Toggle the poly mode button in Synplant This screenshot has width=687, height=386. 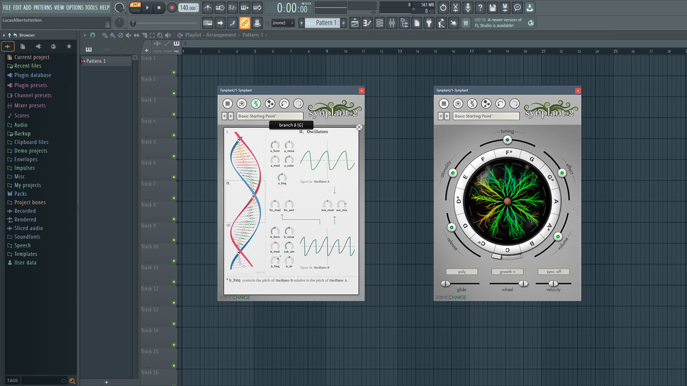(462, 272)
